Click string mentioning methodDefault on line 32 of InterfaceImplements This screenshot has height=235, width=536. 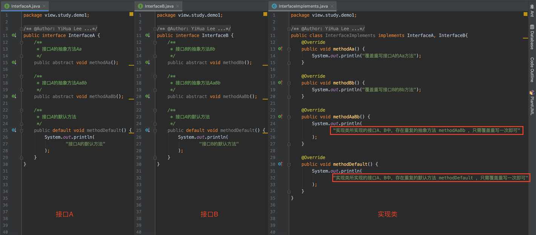[430, 178]
